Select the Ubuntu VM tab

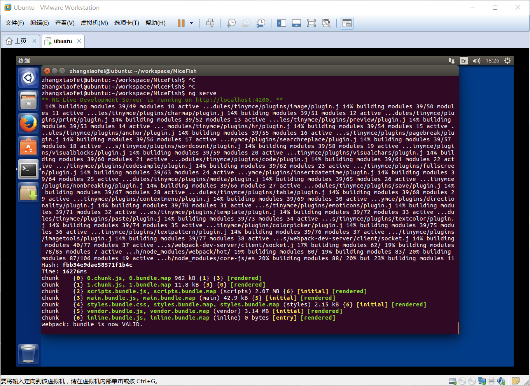(63, 41)
